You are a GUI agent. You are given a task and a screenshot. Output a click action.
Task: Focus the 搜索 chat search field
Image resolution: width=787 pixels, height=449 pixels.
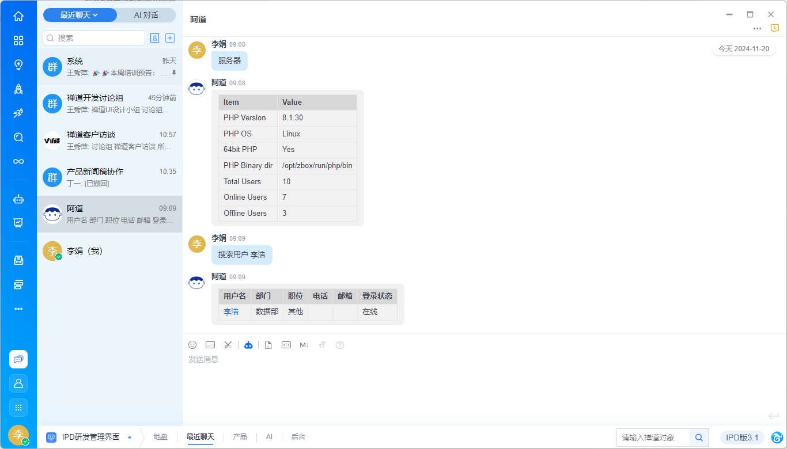point(94,38)
